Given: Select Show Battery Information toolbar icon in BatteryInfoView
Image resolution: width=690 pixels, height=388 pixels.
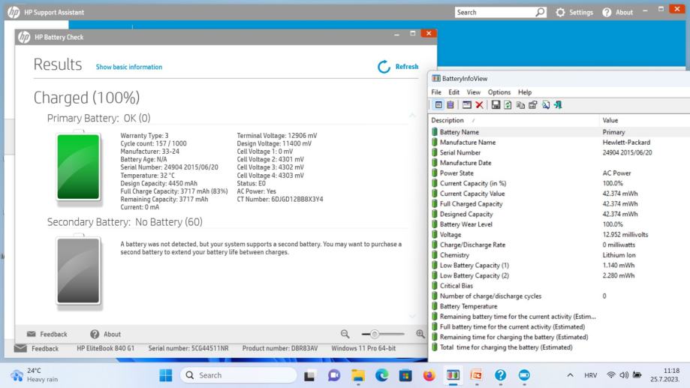Looking at the screenshot, I should [x=438, y=105].
